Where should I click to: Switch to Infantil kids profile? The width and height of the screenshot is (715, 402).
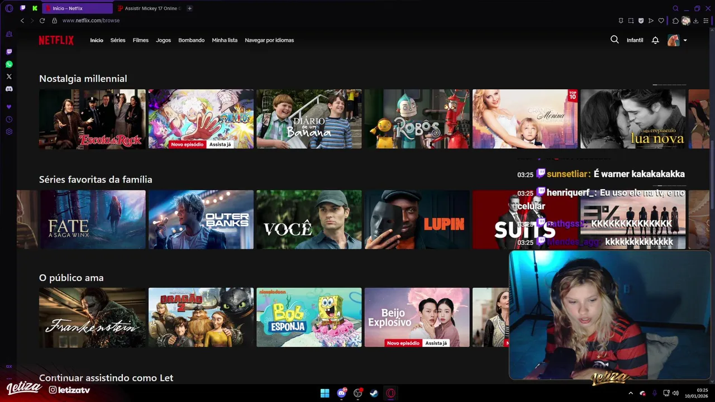(x=635, y=40)
